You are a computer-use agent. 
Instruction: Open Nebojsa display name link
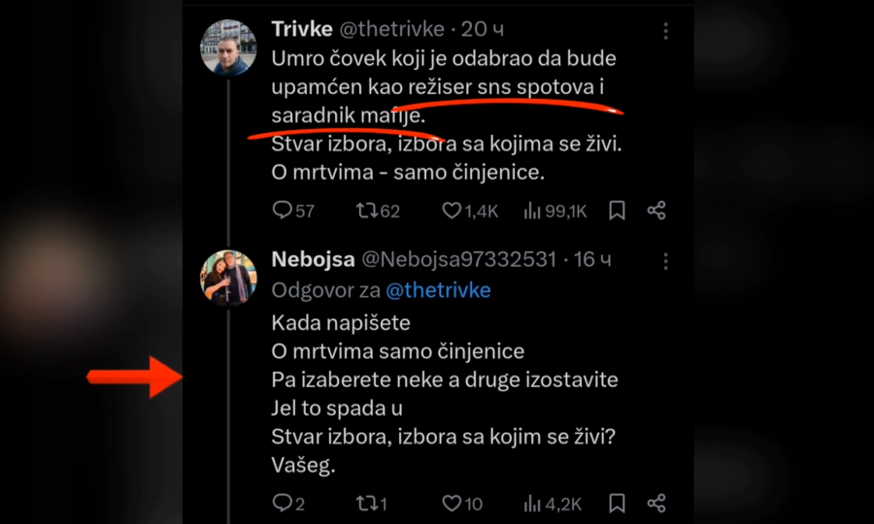click(313, 259)
